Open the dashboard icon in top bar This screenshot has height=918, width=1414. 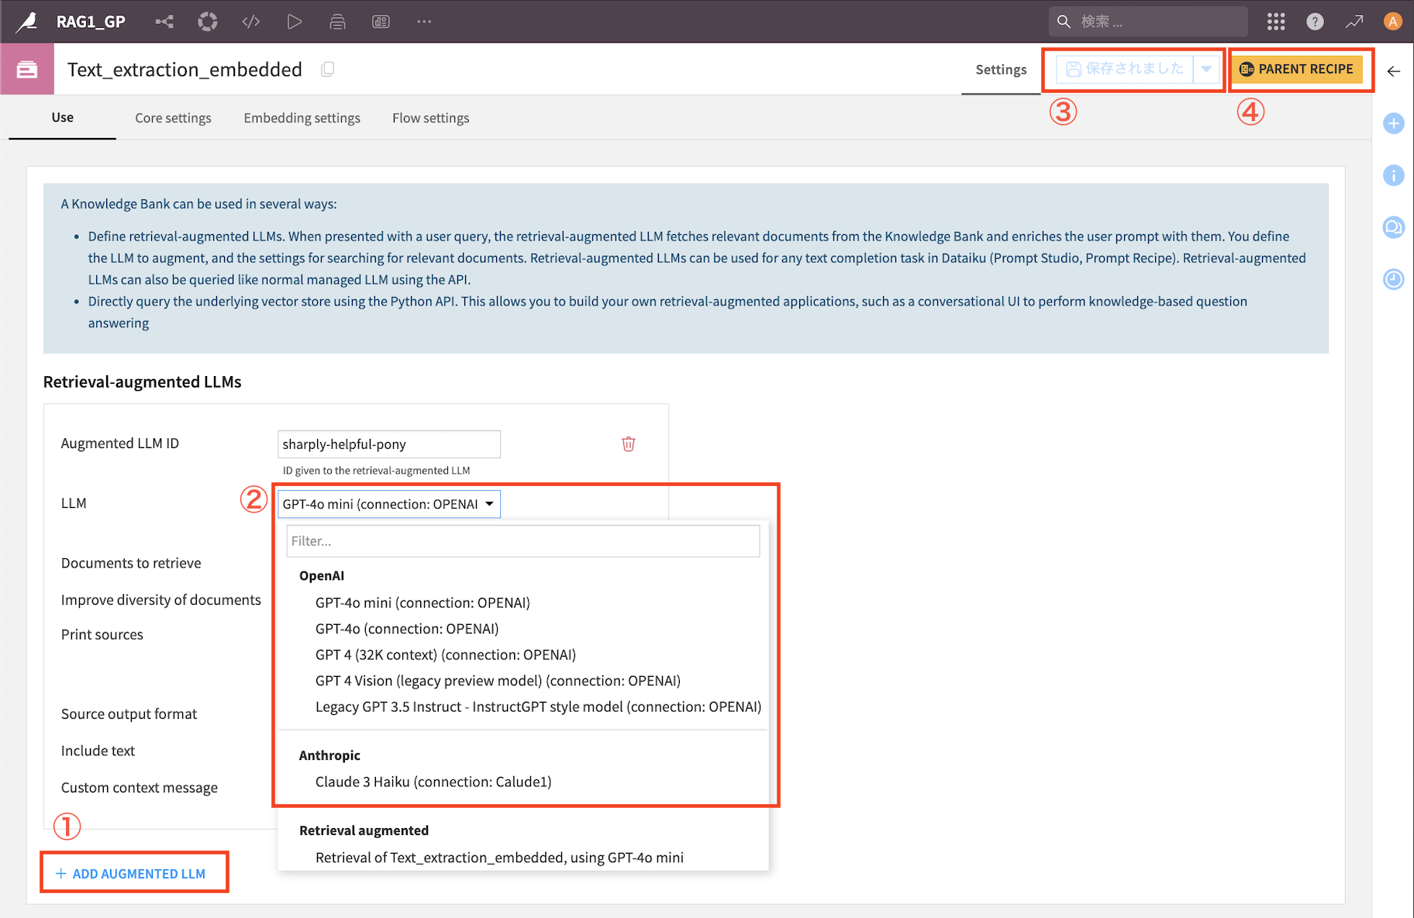coord(381,22)
